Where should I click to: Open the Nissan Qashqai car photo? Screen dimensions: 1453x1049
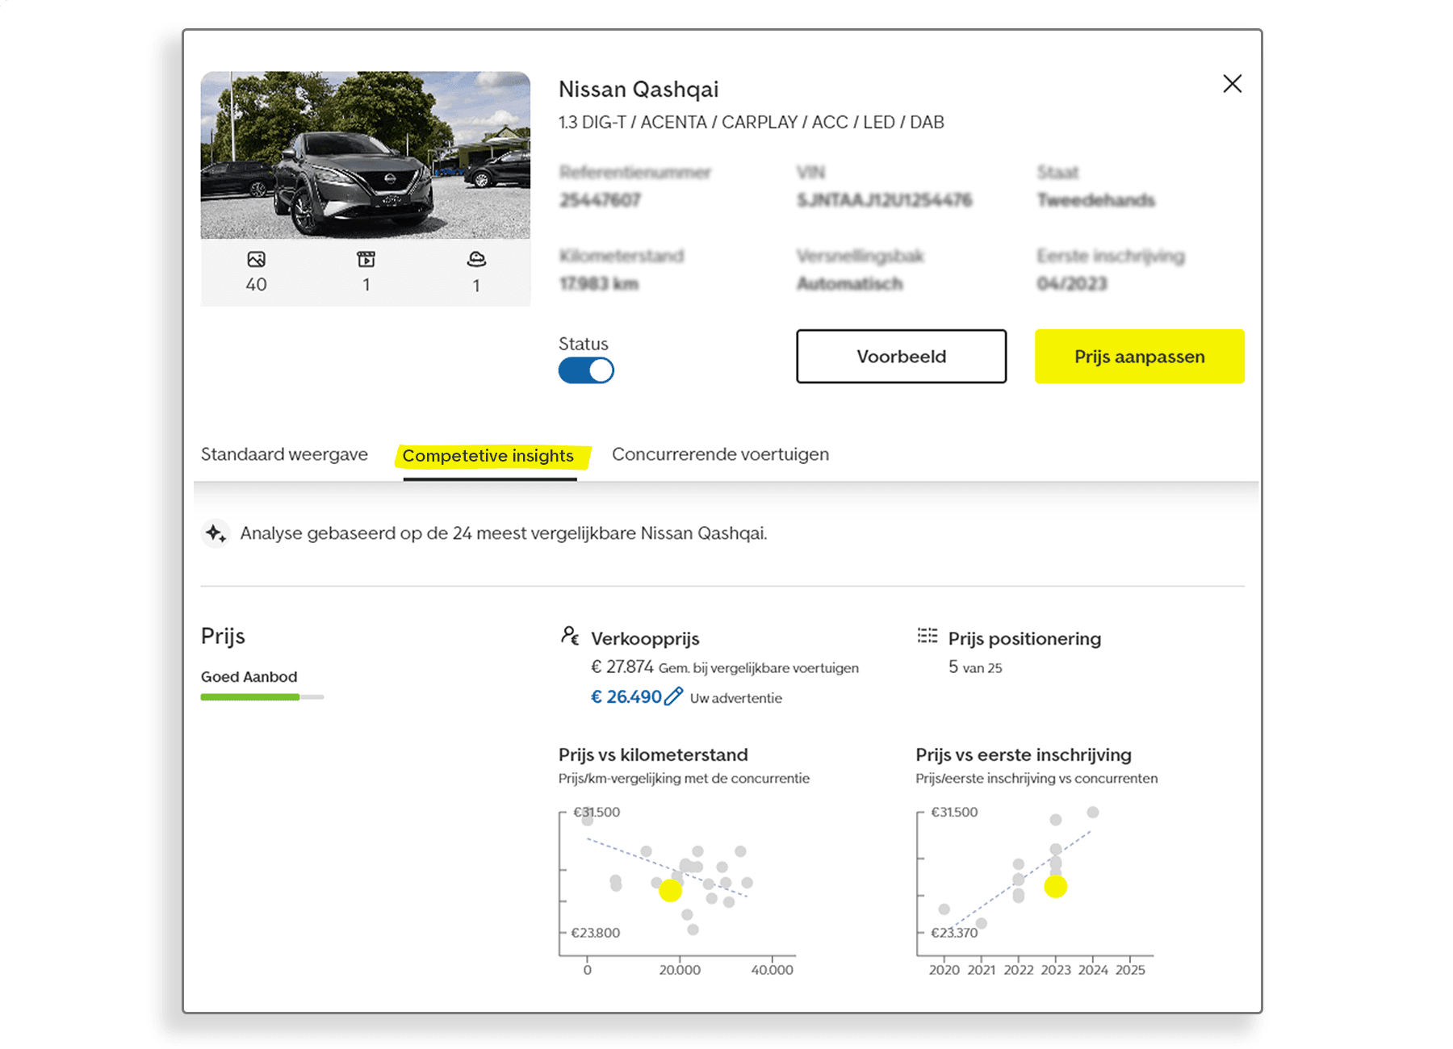tap(366, 155)
